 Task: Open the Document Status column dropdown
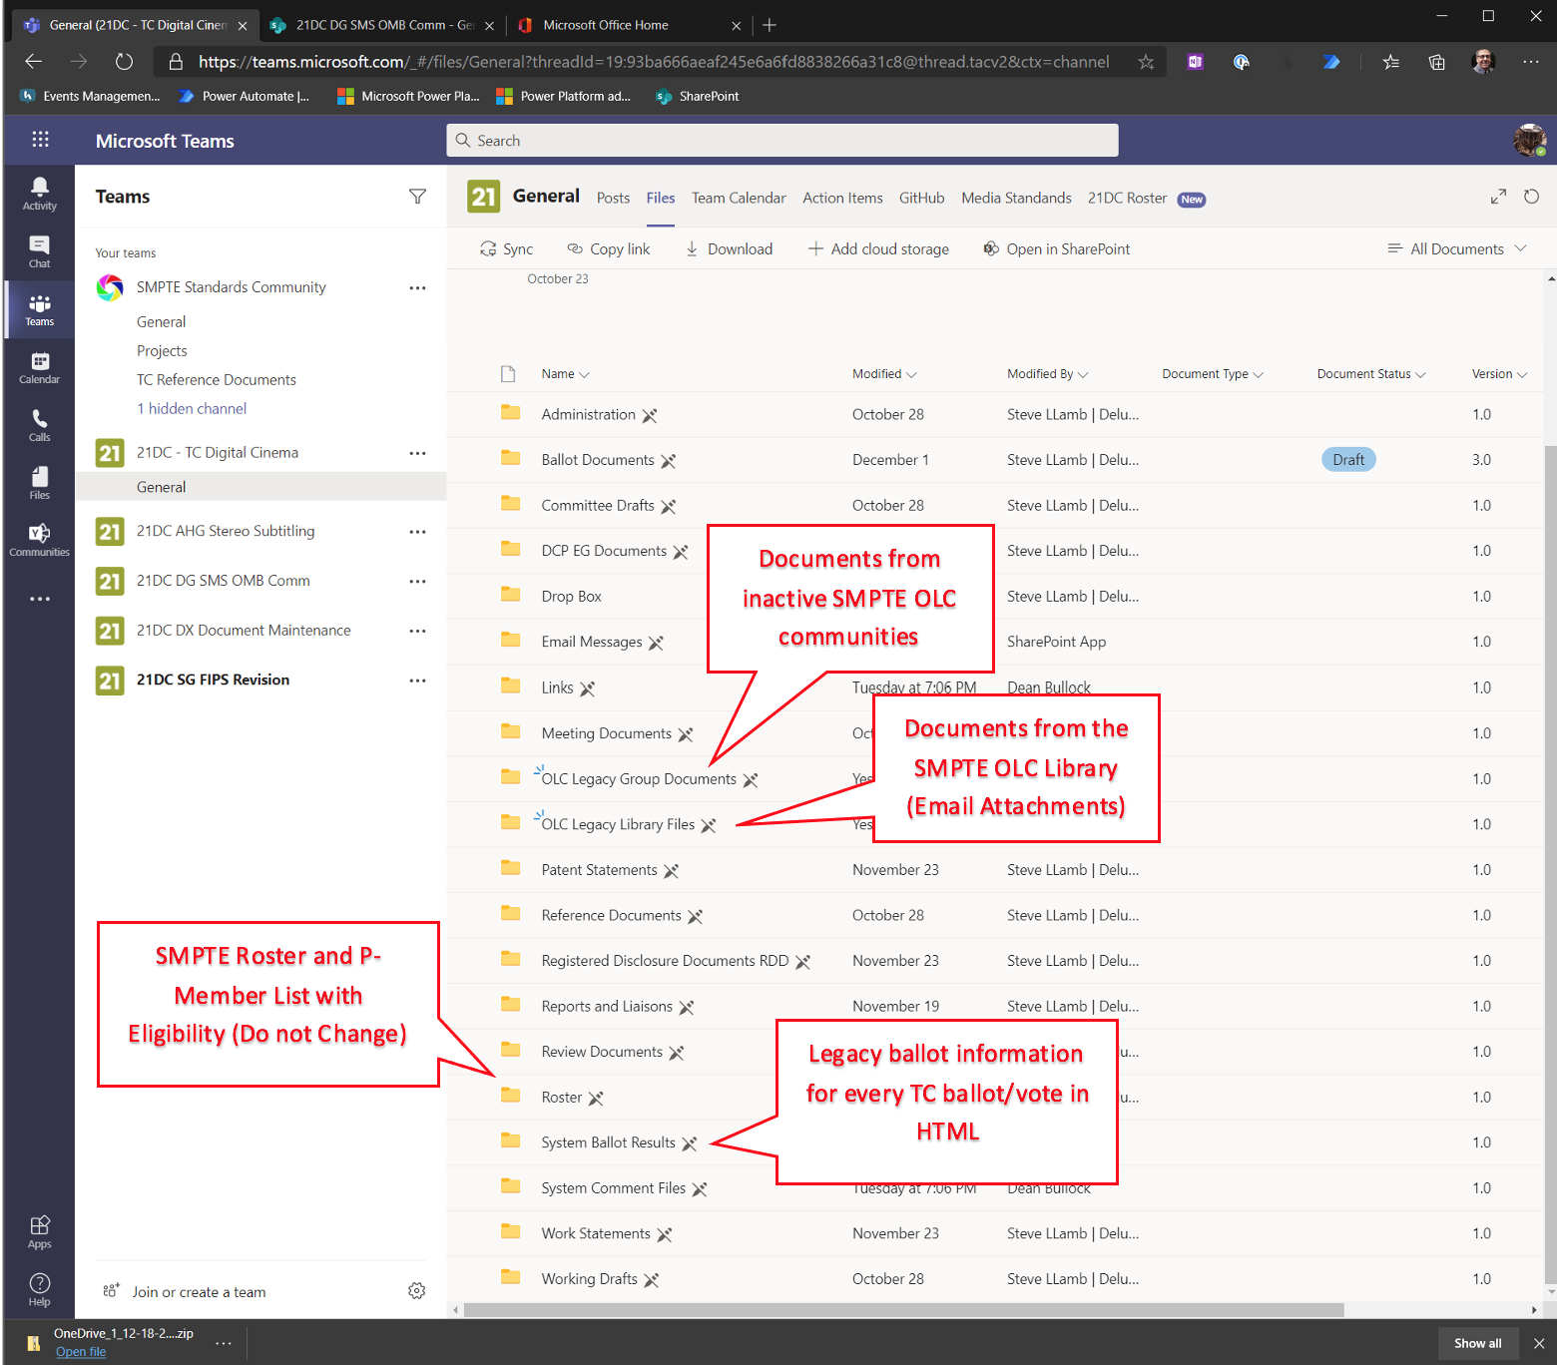[1370, 374]
